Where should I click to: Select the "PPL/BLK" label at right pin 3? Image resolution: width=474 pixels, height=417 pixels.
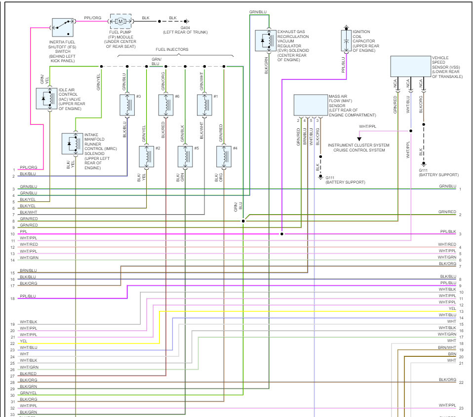pos(448,231)
